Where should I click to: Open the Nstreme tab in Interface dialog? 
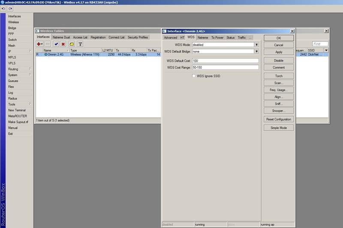[x=203, y=38]
